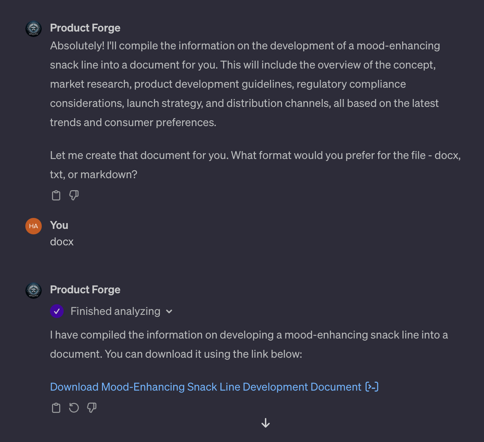Click the Product Forge avatar above Finished analyzing

(34, 291)
